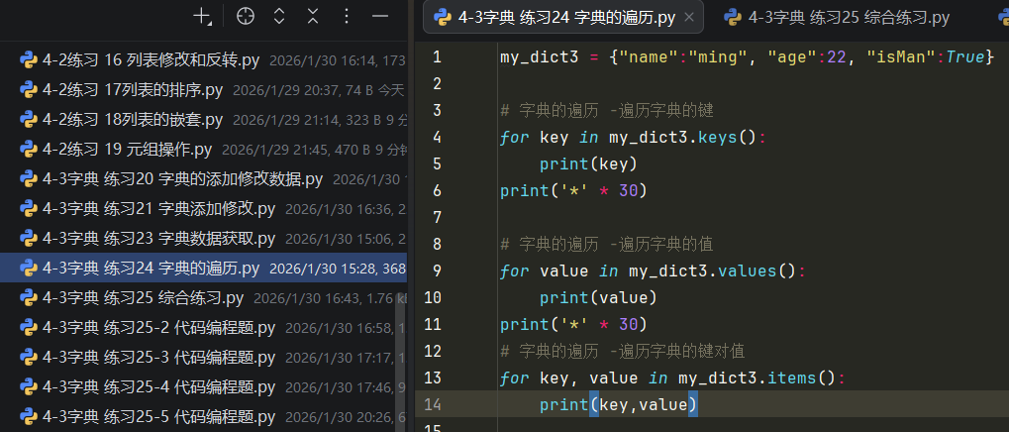This screenshot has height=432, width=1009.
Task: Click line number 13 in gutter
Action: click(433, 378)
